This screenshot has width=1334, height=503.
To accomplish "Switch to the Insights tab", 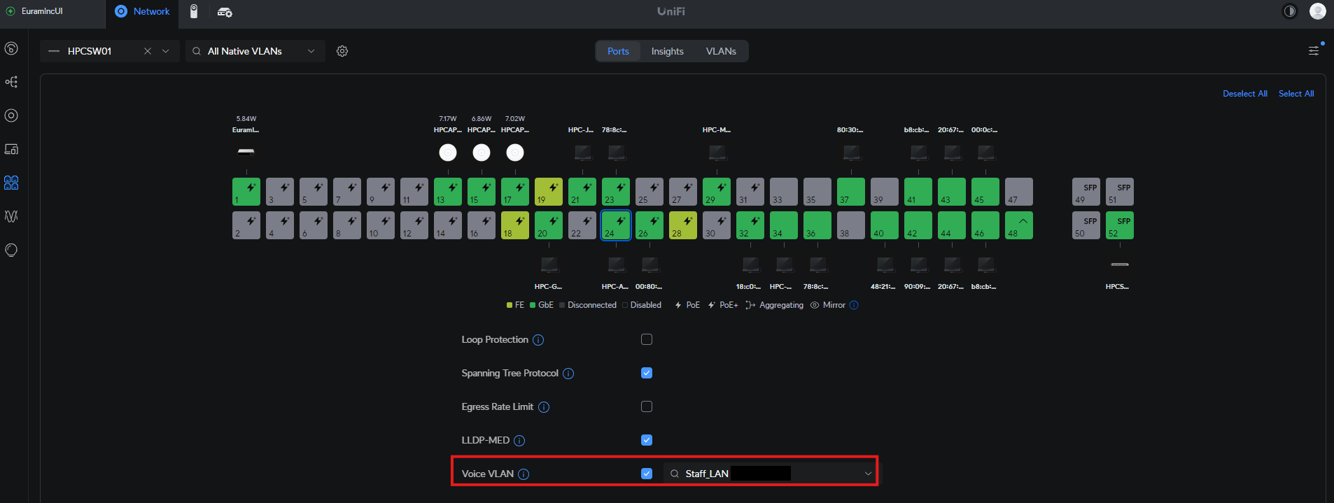I will point(668,51).
